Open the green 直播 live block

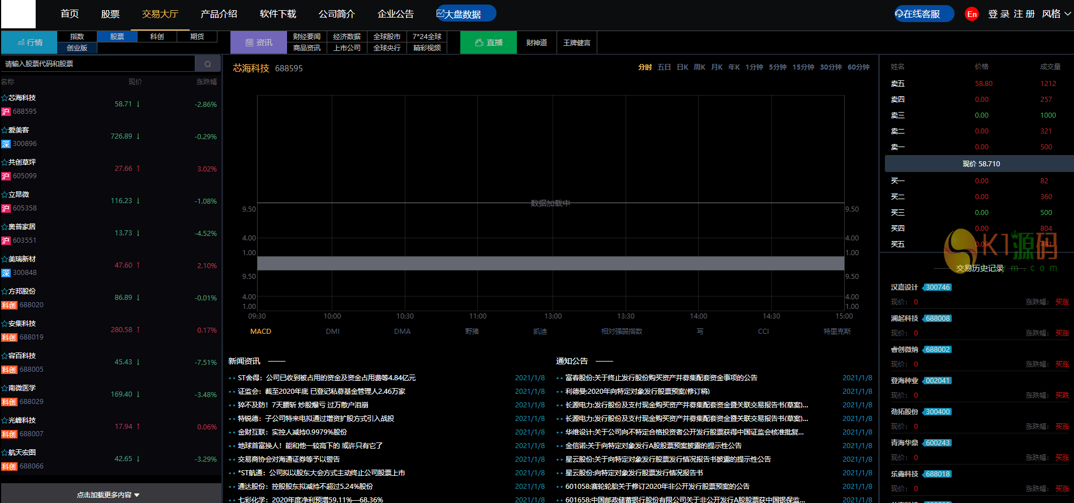click(489, 42)
